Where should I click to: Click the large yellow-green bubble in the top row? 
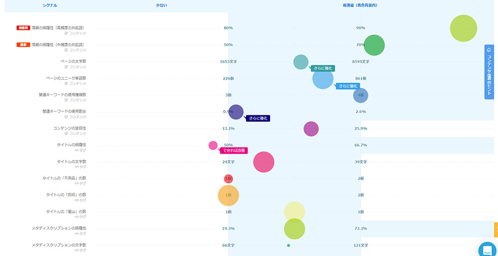tap(463, 28)
